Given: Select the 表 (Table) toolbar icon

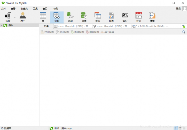Looking at the screenshot, I should (43, 17).
